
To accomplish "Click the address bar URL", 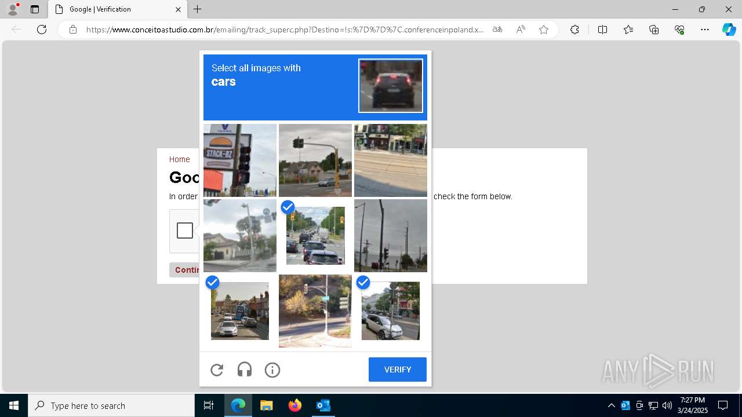I will click(285, 30).
